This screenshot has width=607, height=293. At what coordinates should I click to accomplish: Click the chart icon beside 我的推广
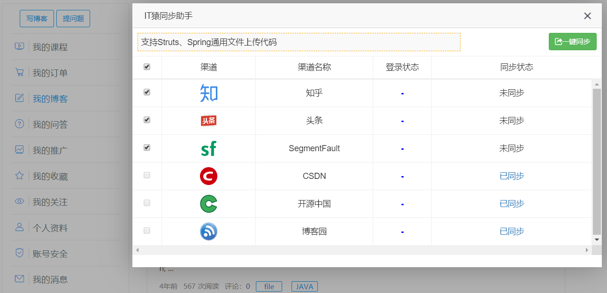(x=19, y=150)
